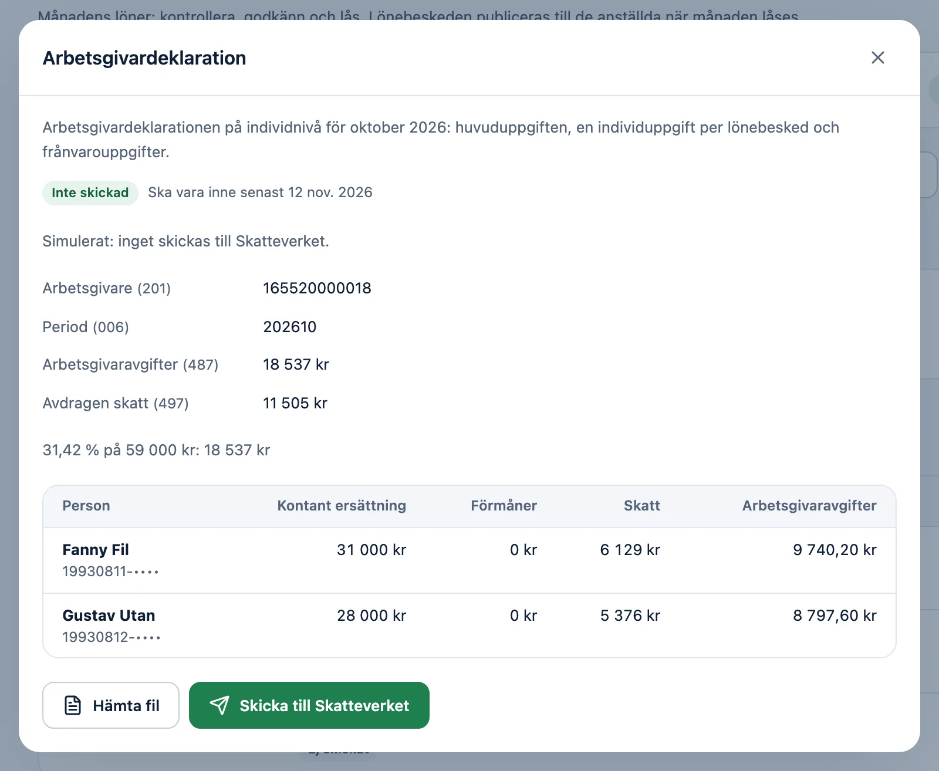
Task: Send declaration via Skicka till Skatteverket
Action: click(x=309, y=705)
